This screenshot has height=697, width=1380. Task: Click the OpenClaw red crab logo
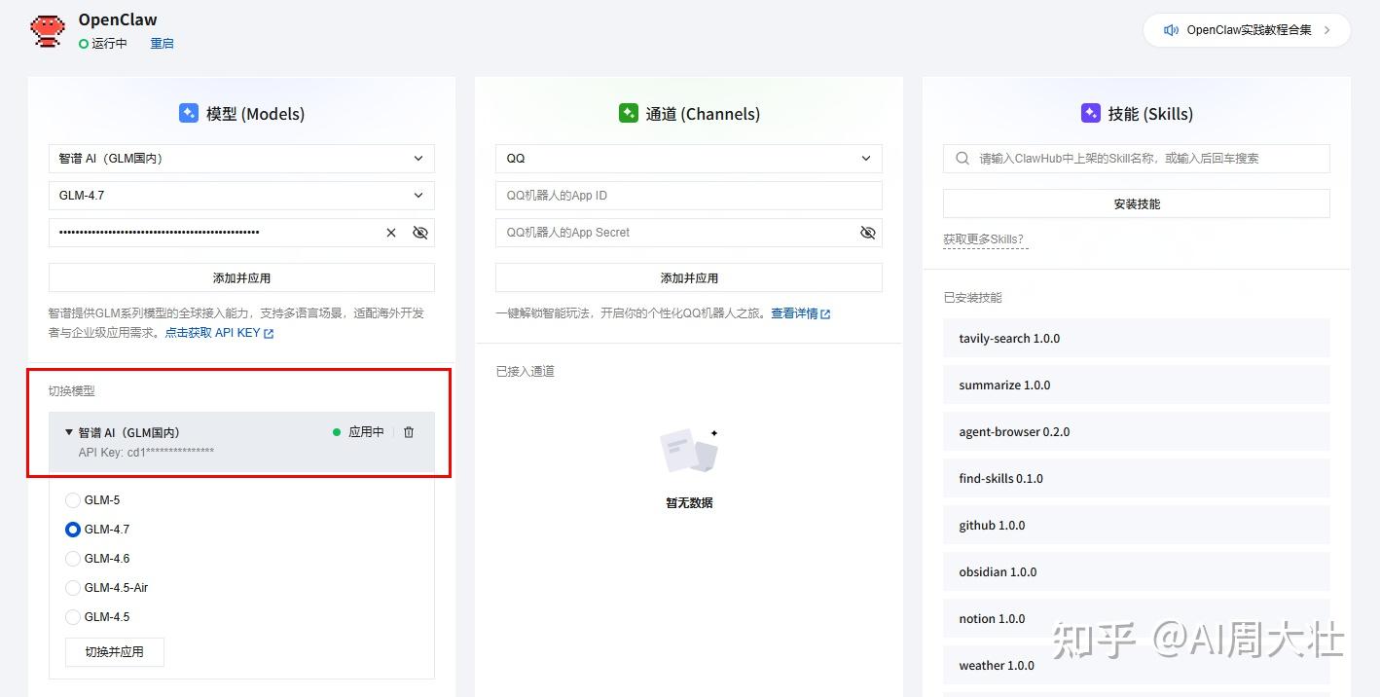pyautogui.click(x=48, y=31)
